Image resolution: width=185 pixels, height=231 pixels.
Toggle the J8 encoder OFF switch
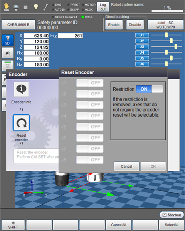(x=90, y=160)
